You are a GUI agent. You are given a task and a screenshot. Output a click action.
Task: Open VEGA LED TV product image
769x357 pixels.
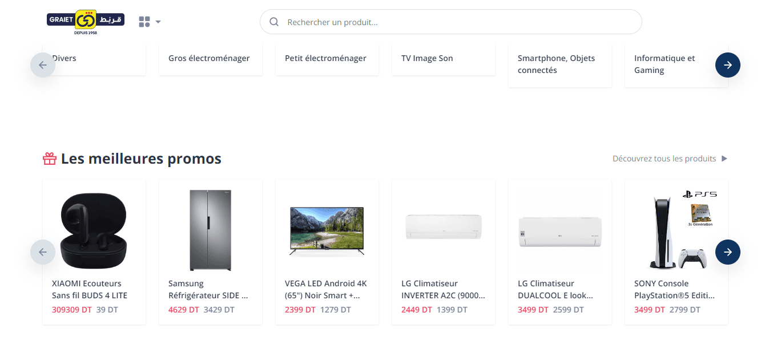(327, 230)
